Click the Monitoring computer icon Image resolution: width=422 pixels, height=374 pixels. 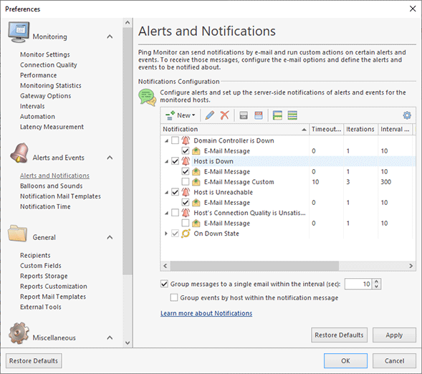[19, 32]
